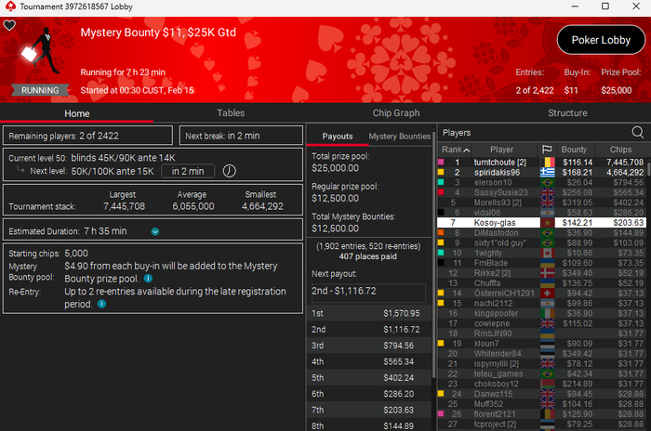
Task: Click the Greece flag for spiridakis96
Action: click(548, 172)
